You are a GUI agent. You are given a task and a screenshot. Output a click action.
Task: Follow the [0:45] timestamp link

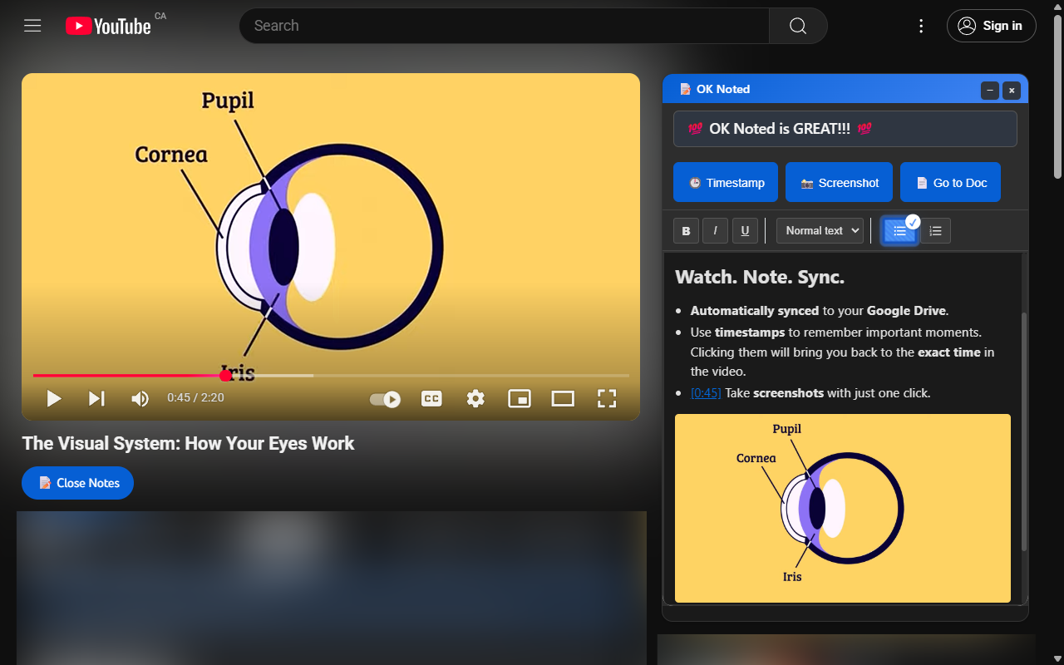706,392
